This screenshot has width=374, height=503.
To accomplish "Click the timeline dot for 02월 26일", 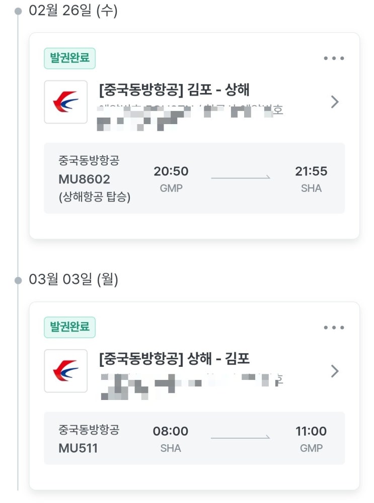I will coord(19,11).
